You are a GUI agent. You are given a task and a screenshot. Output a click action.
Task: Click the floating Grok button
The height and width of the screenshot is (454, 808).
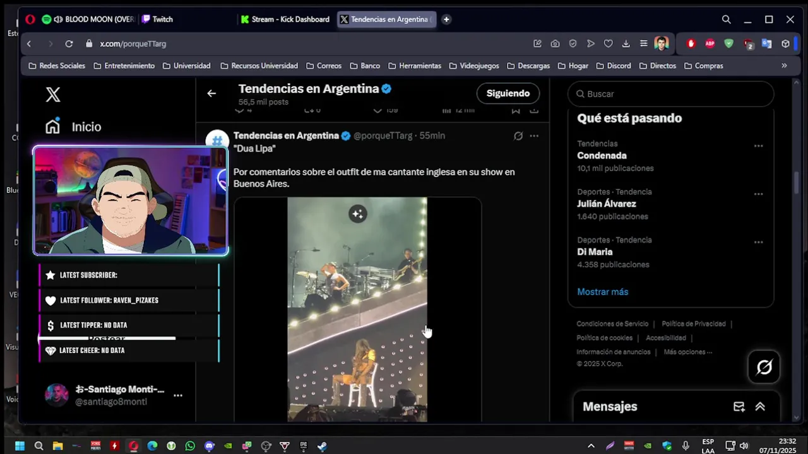coord(764,367)
